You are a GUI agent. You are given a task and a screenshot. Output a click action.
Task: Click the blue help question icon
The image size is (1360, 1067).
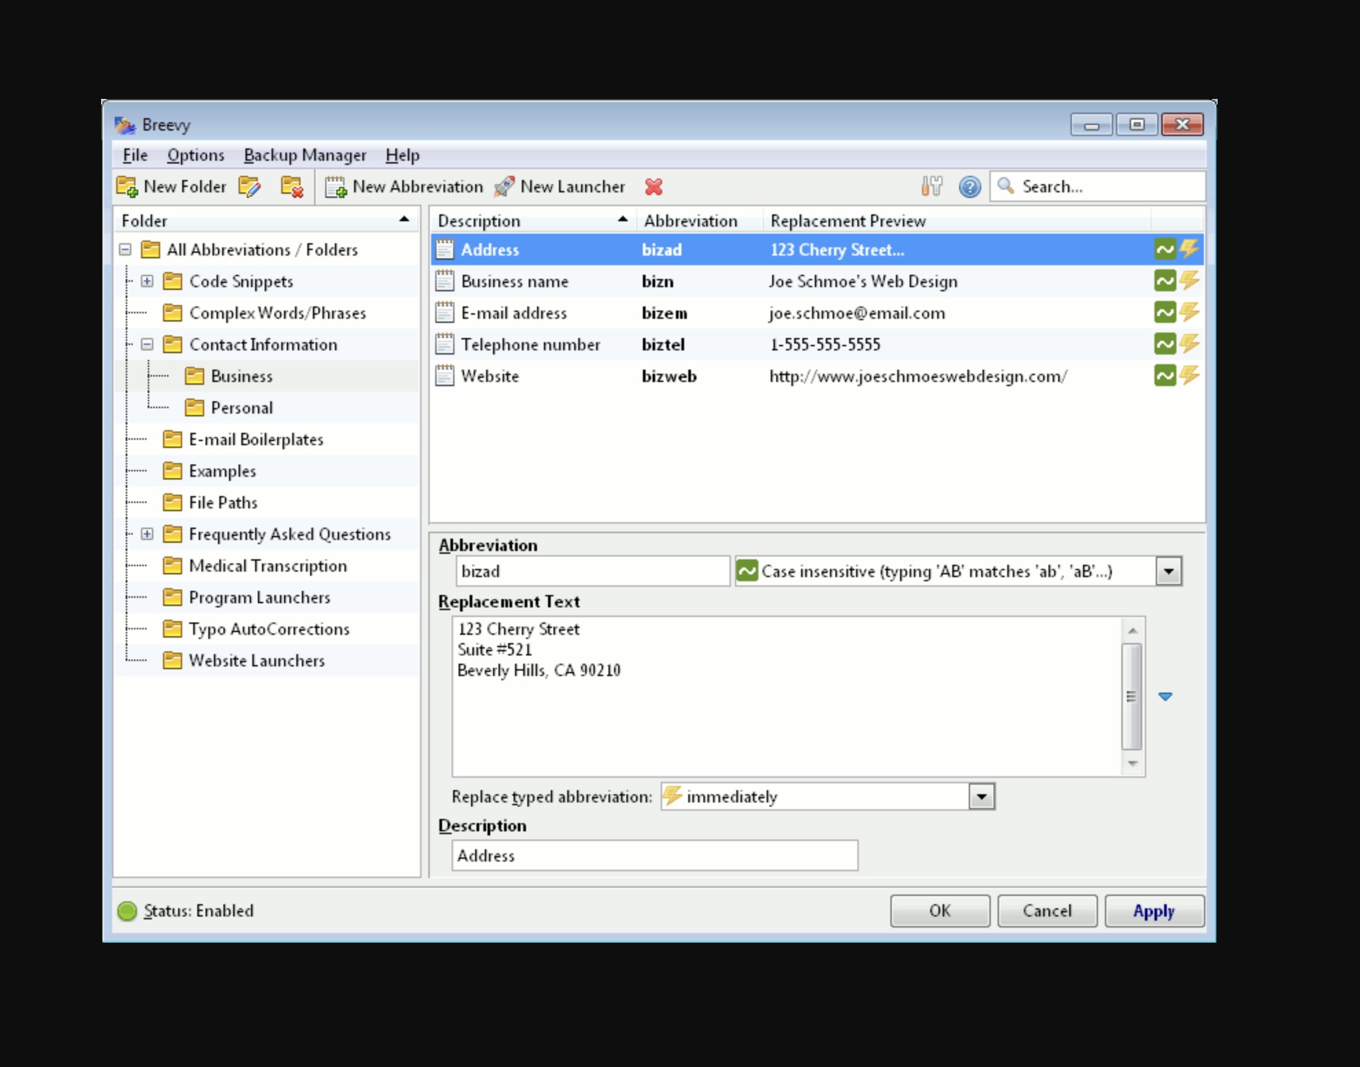pyautogui.click(x=969, y=187)
